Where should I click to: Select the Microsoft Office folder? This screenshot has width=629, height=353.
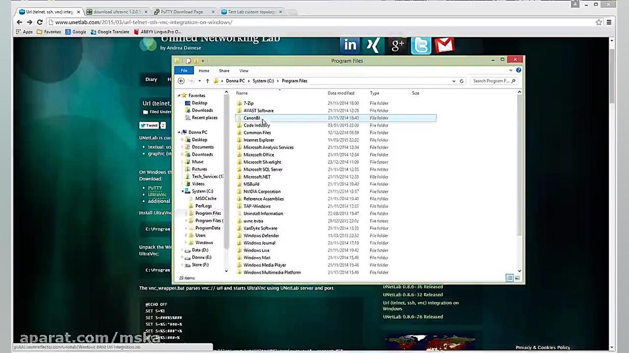(258, 155)
